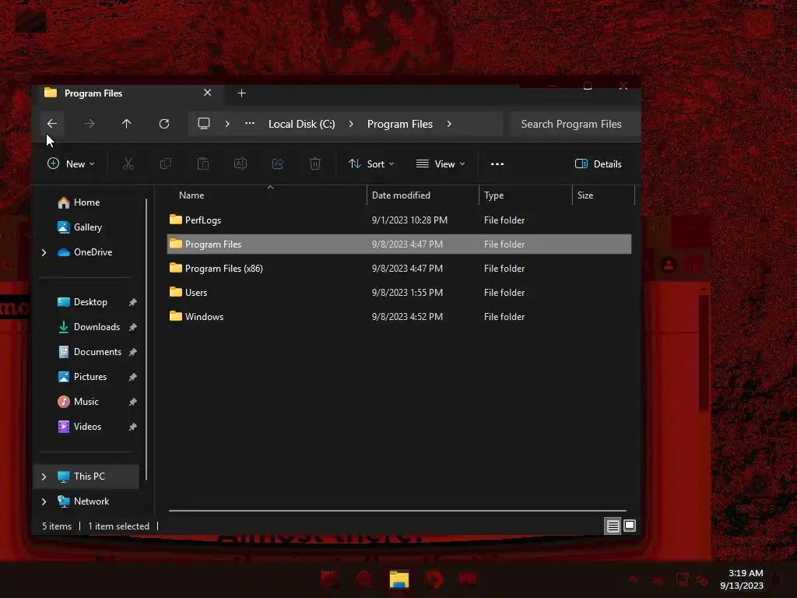The width and height of the screenshot is (797, 598).
Task: Open Music quick access folder
Action: (79, 402)
